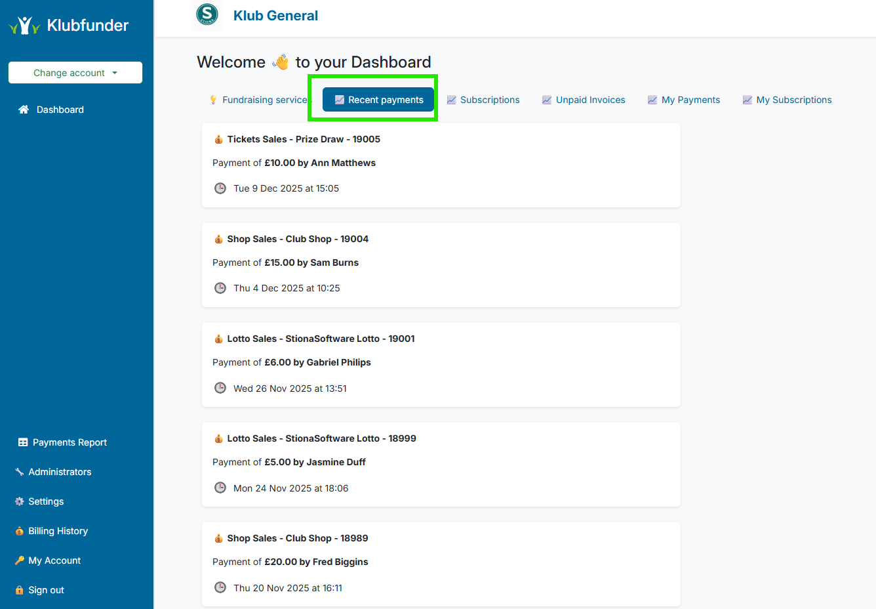Open the Fundraising service tab
This screenshot has width=876, height=609.
coord(258,100)
